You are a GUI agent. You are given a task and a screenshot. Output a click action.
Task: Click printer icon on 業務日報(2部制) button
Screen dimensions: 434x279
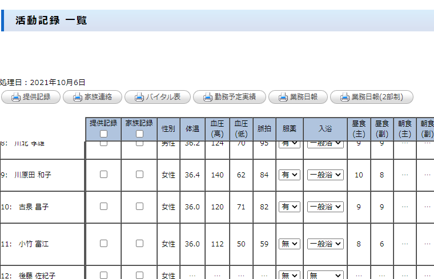(344, 97)
